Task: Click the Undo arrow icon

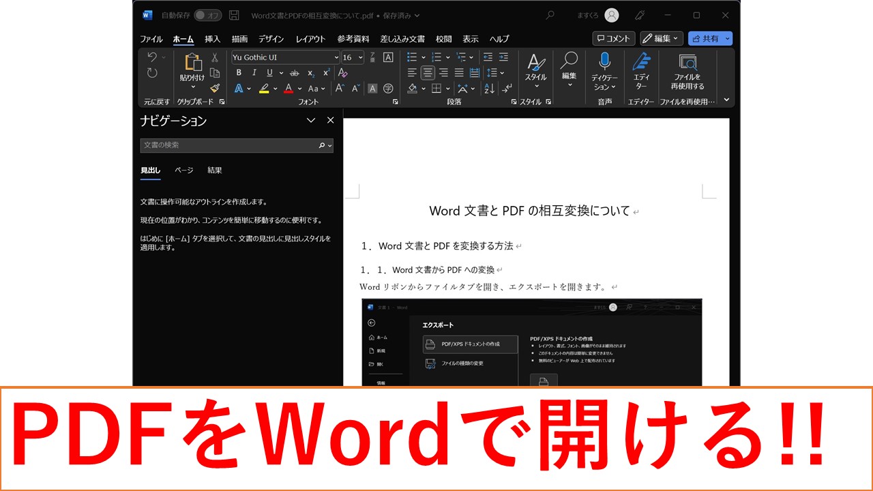Action: point(151,57)
